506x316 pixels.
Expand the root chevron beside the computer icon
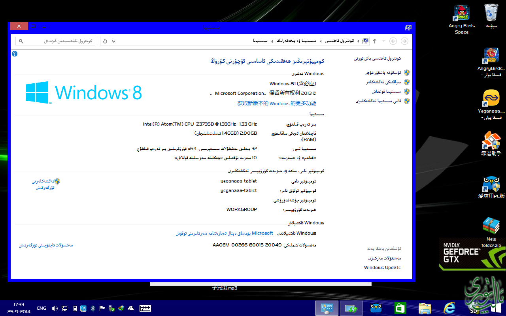click(x=358, y=41)
